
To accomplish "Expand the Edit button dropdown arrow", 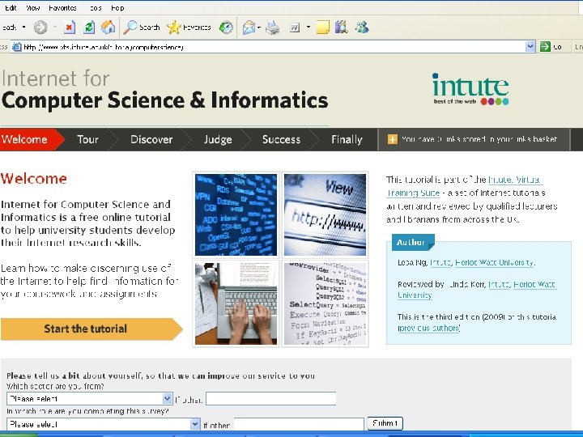I will [309, 28].
